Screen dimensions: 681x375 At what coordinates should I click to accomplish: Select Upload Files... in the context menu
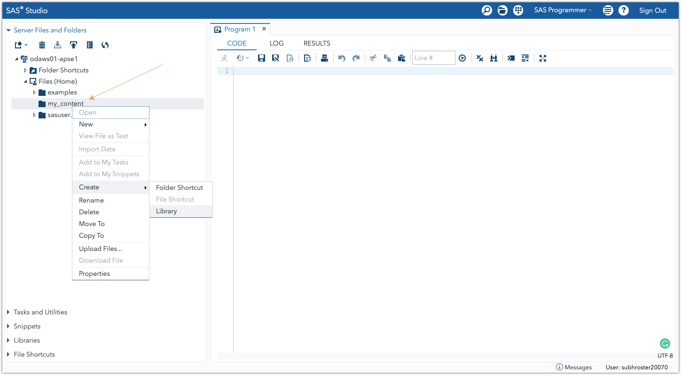pos(110,249)
